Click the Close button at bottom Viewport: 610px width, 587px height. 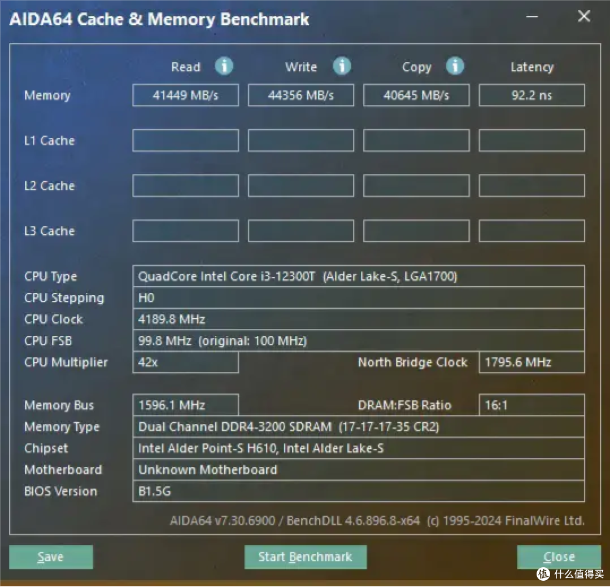pyautogui.click(x=559, y=557)
